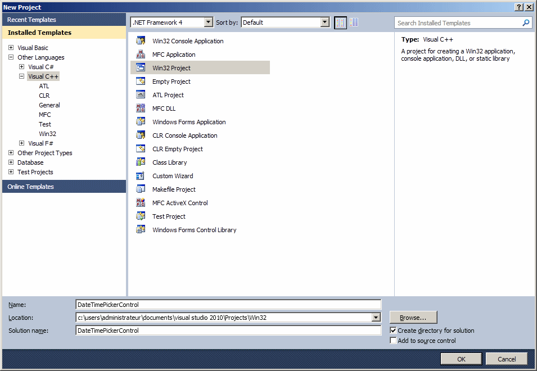Click the Empty Project template icon
This screenshot has width=537, height=371.
click(141, 81)
